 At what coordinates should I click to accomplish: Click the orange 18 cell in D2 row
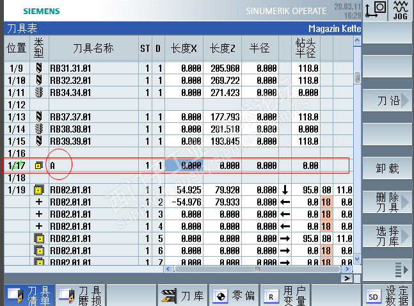(326, 202)
